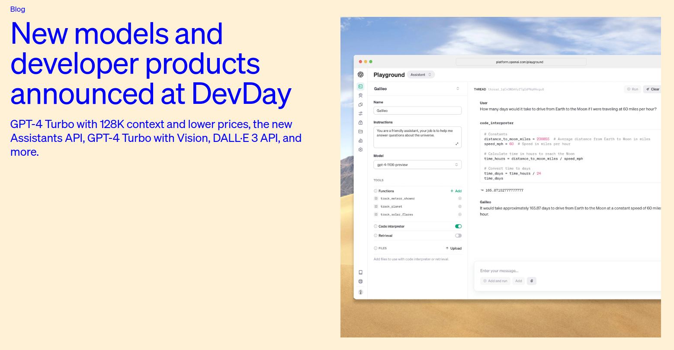Image resolution: width=674 pixels, height=350 pixels.
Task: Click the Clear button in the thread header
Action: [x=653, y=89]
